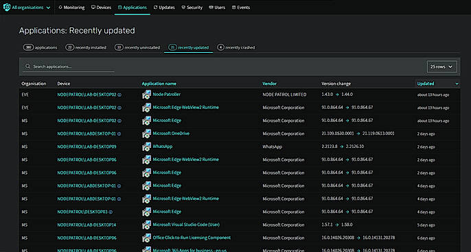Click version 2.2123.8 to 2.2126.10

pos(343,147)
